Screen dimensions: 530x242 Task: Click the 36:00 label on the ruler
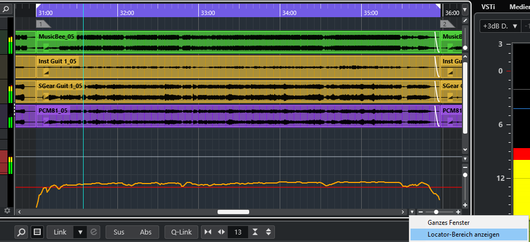pyautogui.click(x=452, y=13)
